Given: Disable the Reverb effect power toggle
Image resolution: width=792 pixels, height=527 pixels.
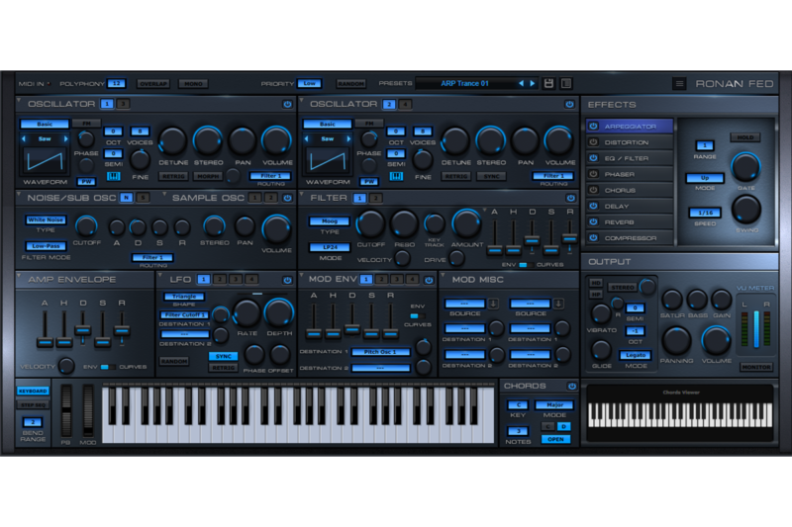Looking at the screenshot, I should pyautogui.click(x=593, y=222).
